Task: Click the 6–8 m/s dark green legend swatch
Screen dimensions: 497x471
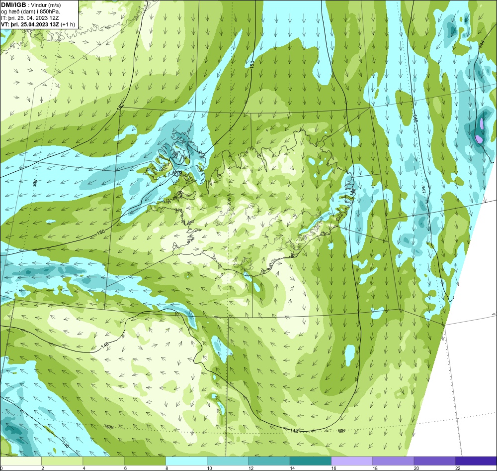Action: click(145, 461)
